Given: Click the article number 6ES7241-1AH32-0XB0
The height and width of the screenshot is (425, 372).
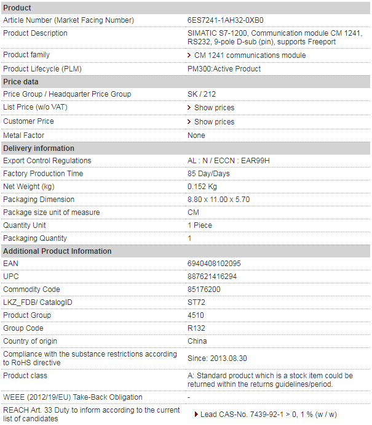Looking at the screenshot, I should point(226,20).
